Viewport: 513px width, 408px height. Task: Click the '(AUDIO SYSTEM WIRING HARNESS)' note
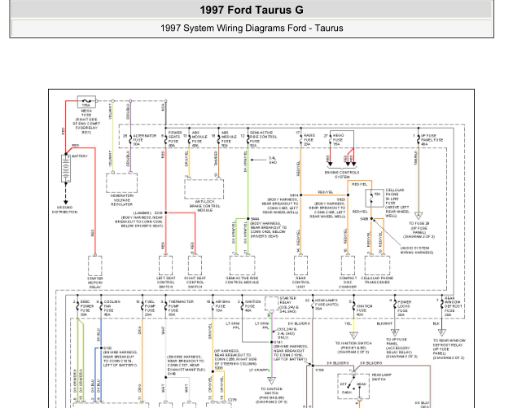coord(417,250)
